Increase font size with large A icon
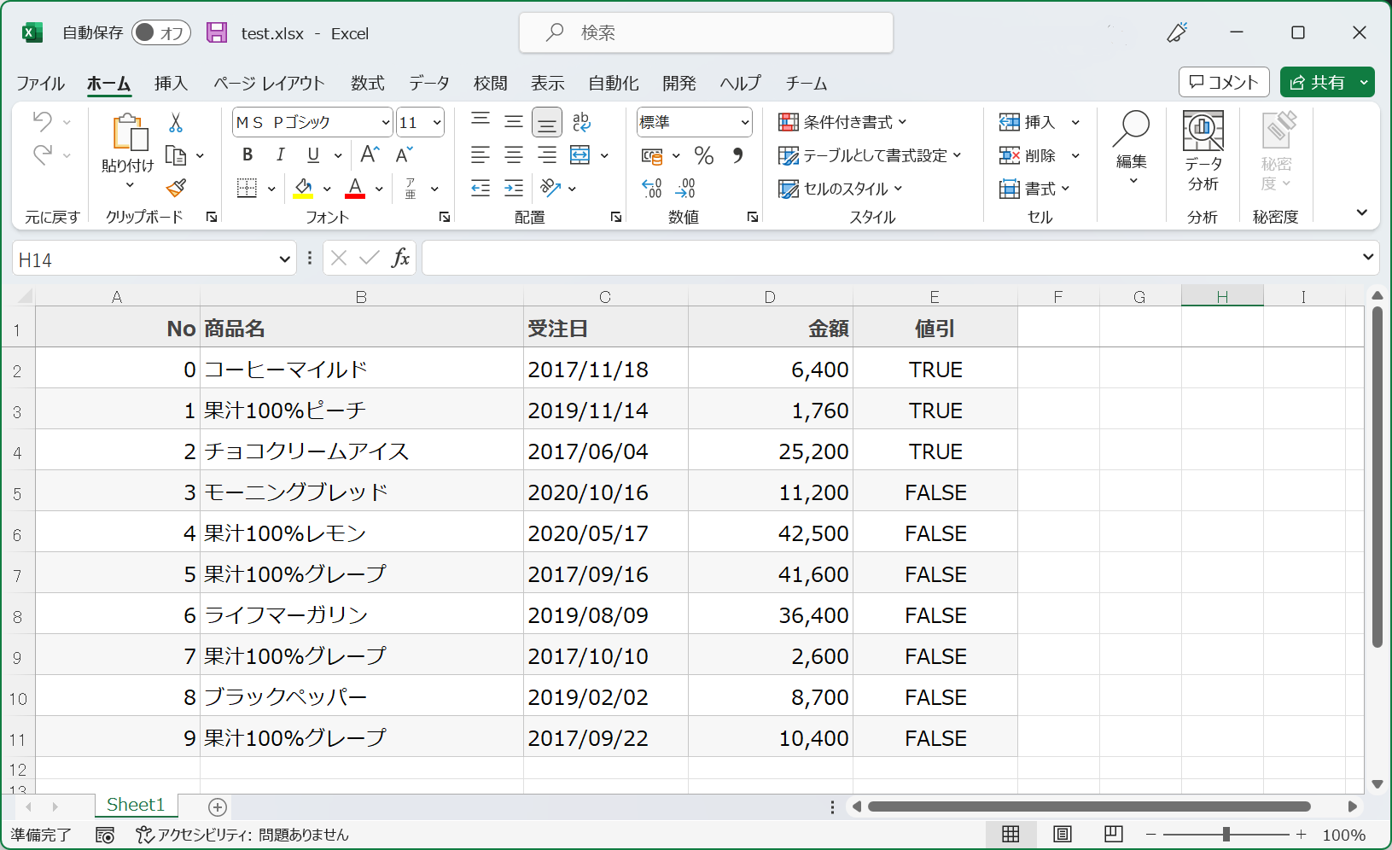 coord(370,154)
